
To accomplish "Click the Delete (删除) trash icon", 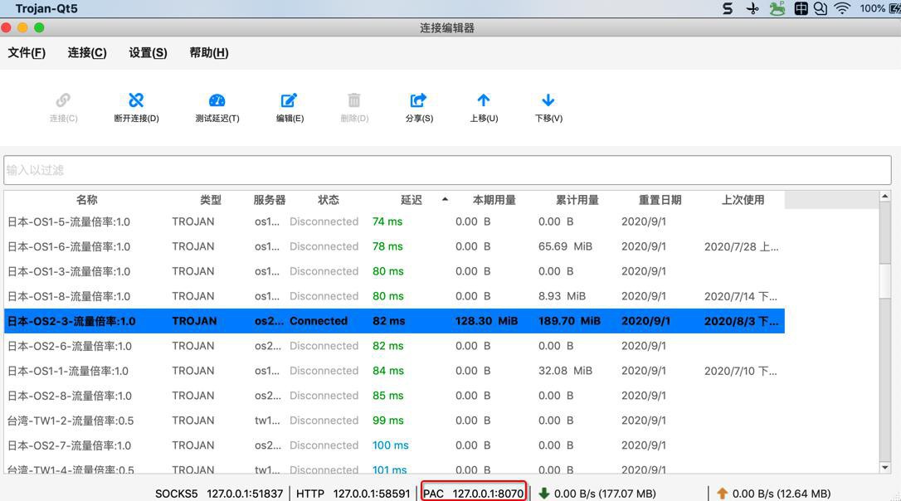I will [354, 100].
